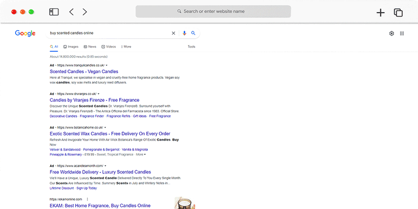Open options menu for ekamonline.com result
Screen dimensions: 418x209
87,199
